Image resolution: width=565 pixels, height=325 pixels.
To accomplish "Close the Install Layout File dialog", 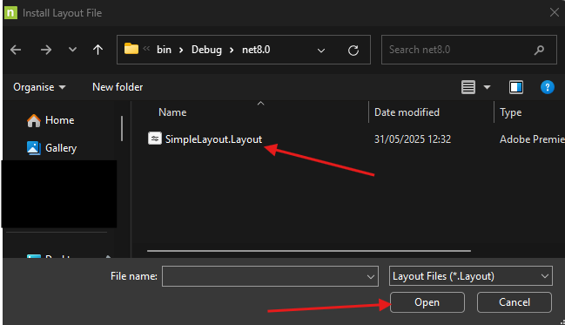I will [555, 12].
